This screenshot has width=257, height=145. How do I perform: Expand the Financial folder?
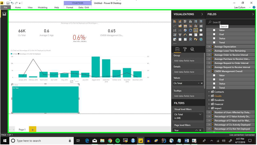(x=209, y=104)
